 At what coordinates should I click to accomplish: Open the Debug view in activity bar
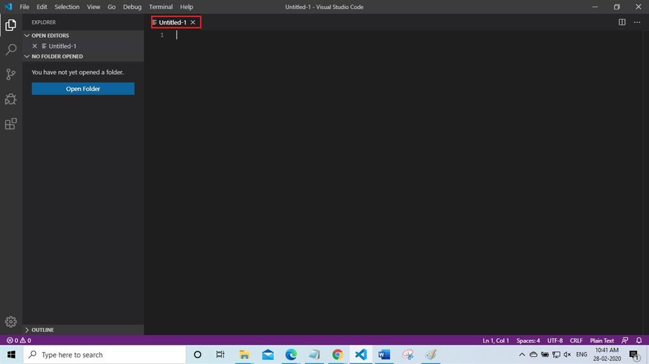tap(11, 99)
